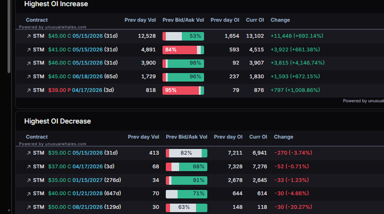Open arrow icon for STM $45.00 C 05/15/2026
The image size is (384, 214).
[29, 36]
